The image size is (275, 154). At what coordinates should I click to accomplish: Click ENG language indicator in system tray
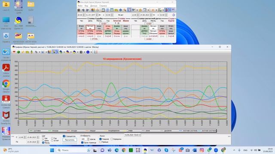(x=245, y=150)
